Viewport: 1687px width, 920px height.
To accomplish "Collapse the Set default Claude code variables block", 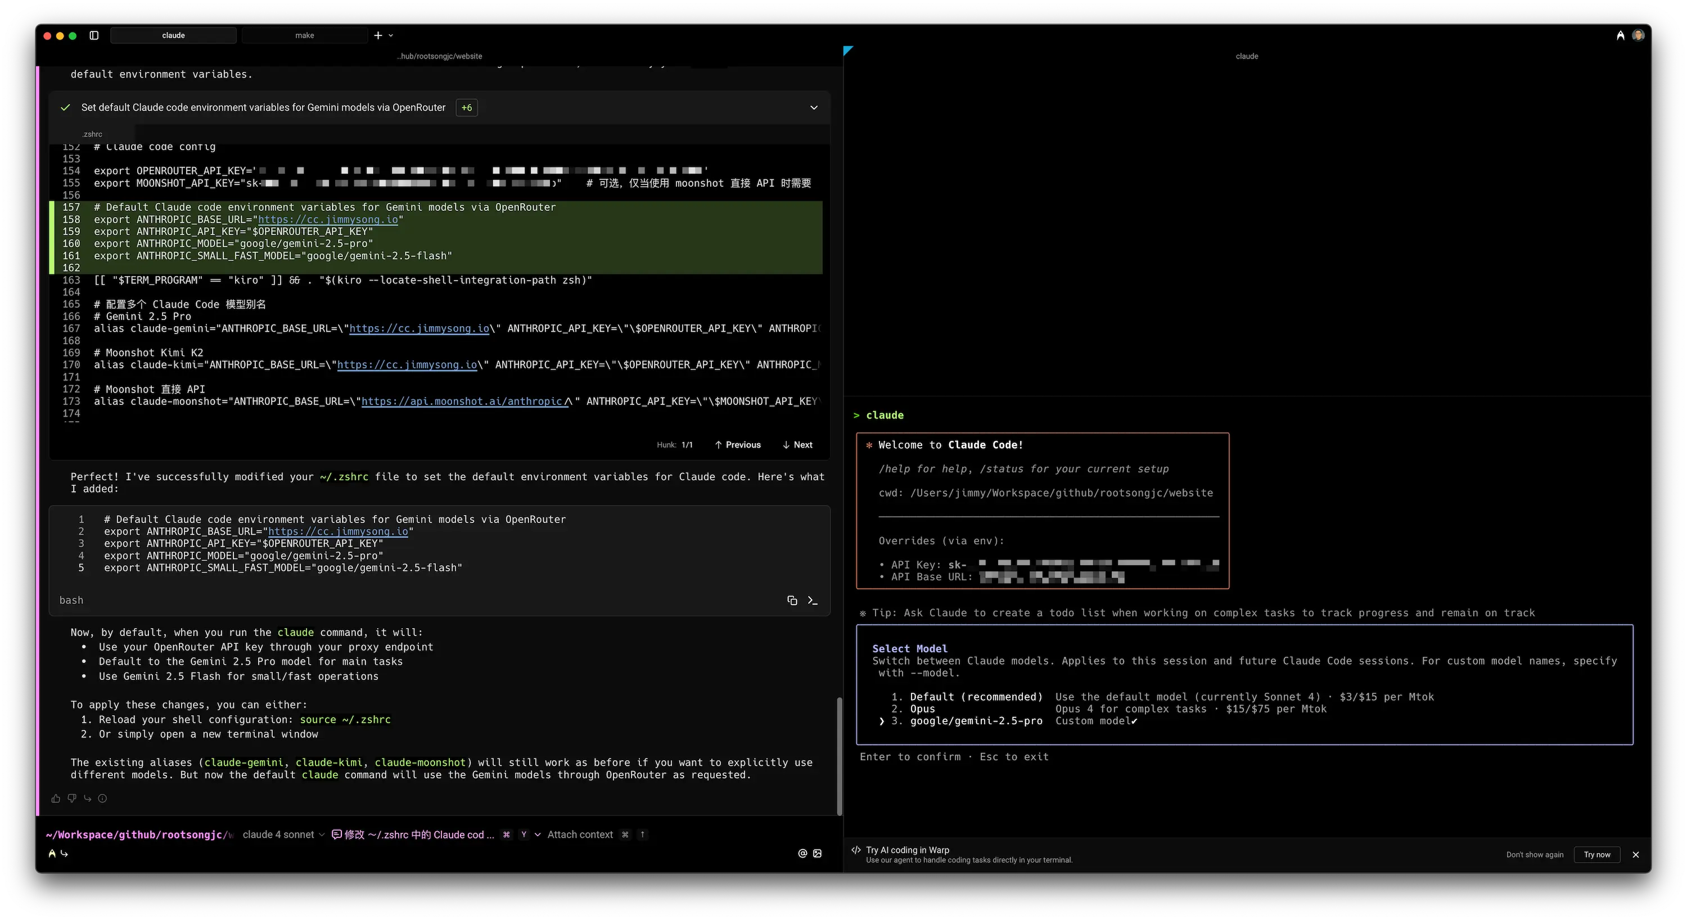I will coord(814,107).
